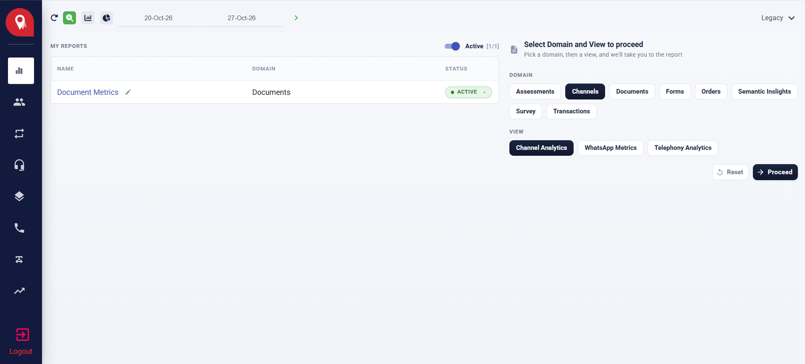Click the red map-pin app logo
805x364 pixels.
(x=20, y=22)
